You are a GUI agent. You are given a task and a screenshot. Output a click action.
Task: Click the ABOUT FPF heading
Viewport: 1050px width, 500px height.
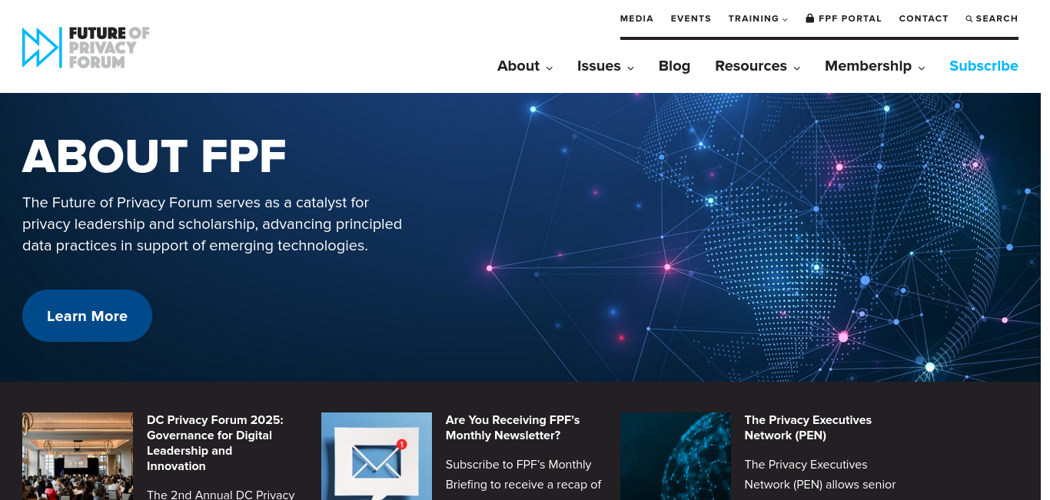point(155,156)
